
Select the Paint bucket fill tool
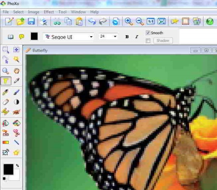[6, 123]
